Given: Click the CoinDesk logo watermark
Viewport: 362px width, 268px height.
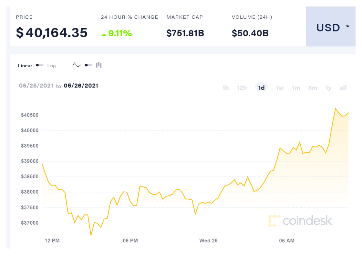Looking at the screenshot, I should (x=300, y=220).
